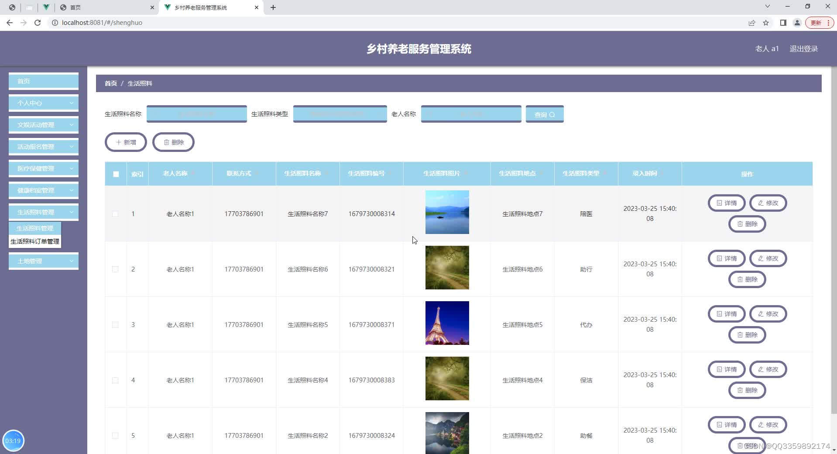Click the top 删除 batch delete button
Screen dimensions: 837x454
tap(173, 142)
